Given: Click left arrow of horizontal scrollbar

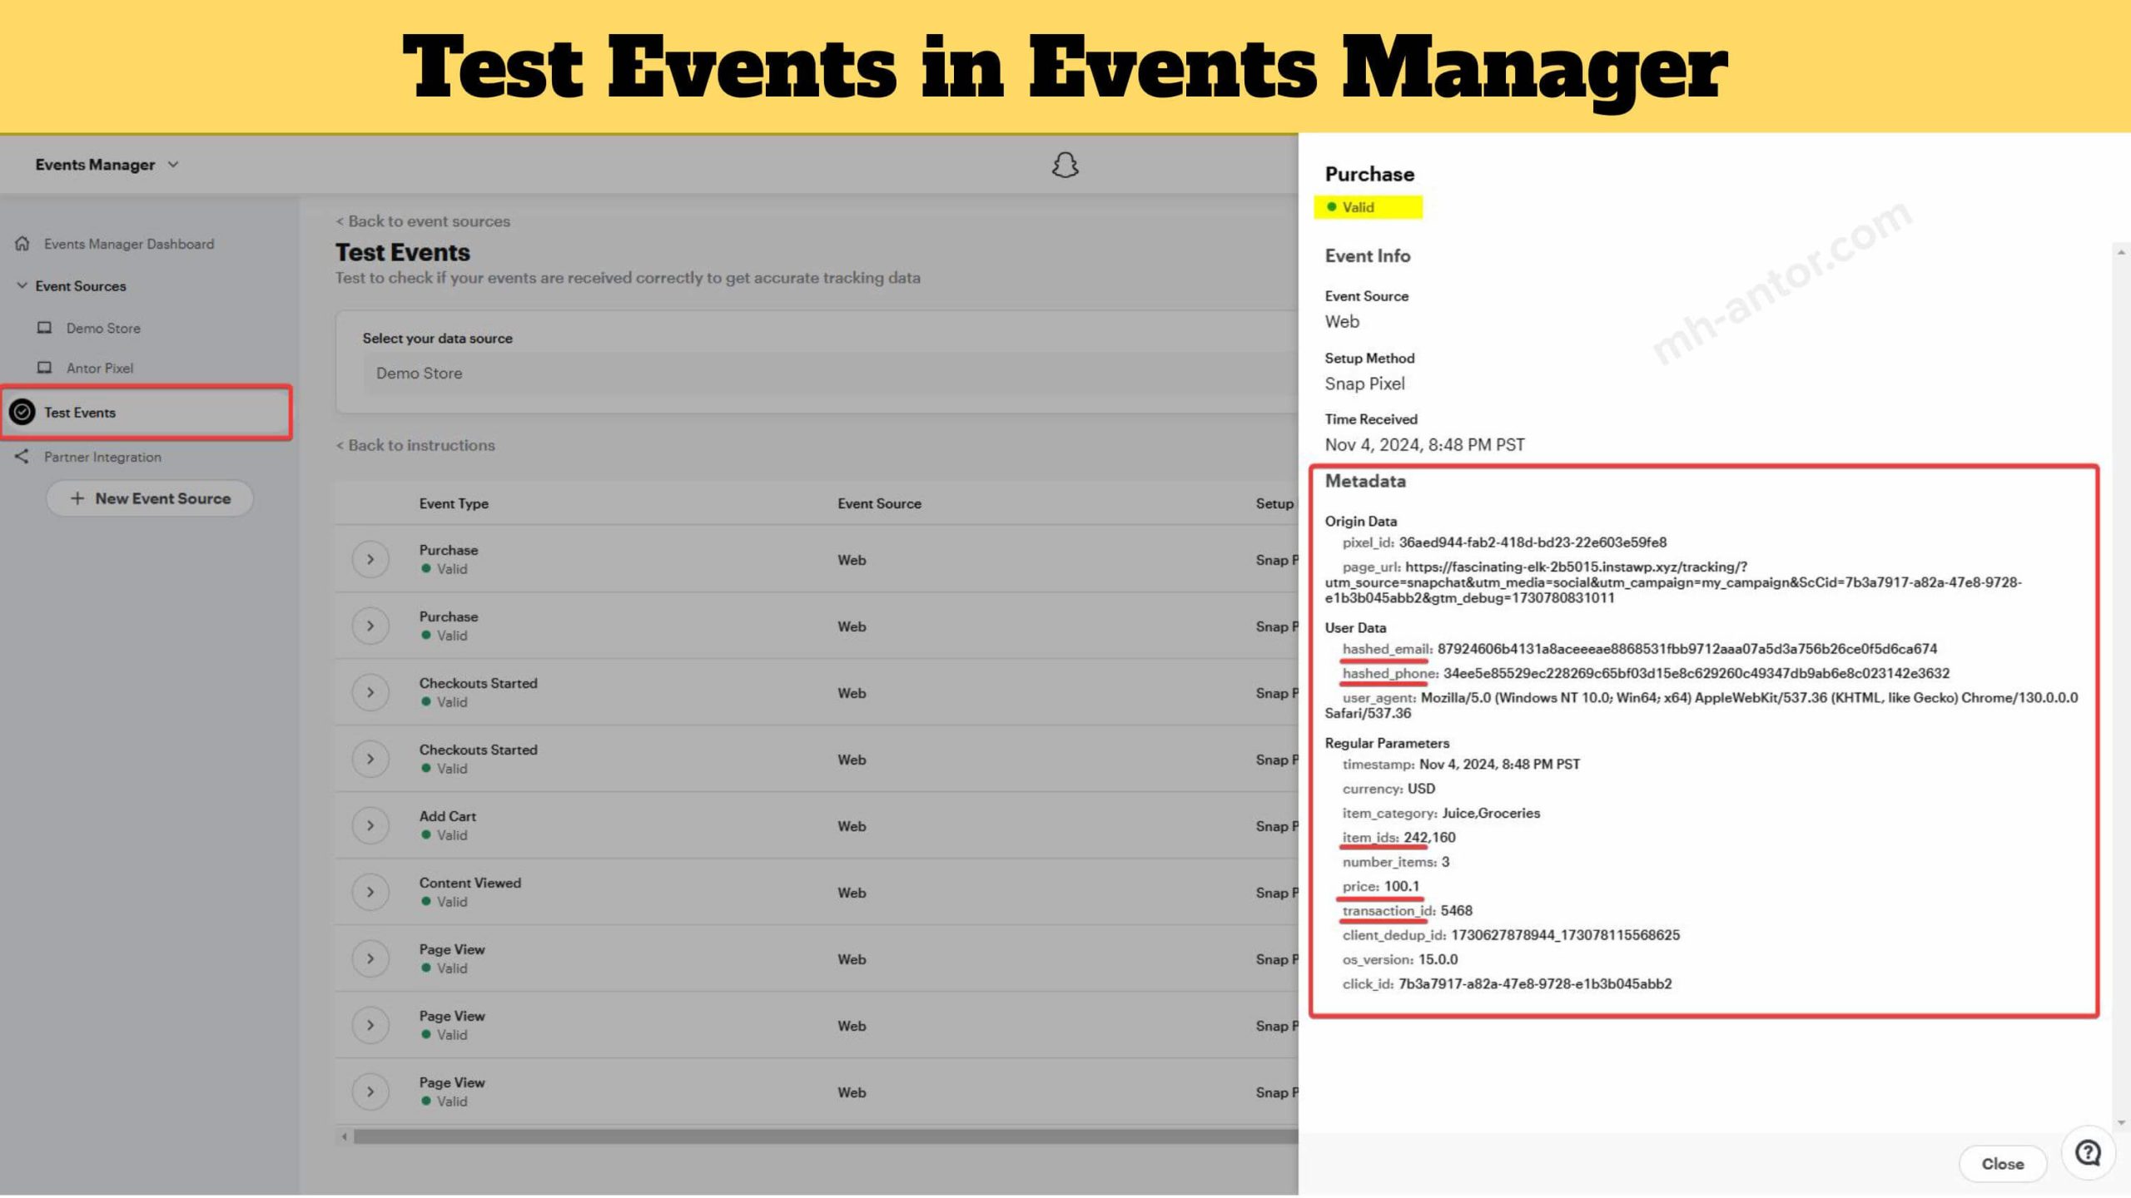Looking at the screenshot, I should pos(345,1136).
